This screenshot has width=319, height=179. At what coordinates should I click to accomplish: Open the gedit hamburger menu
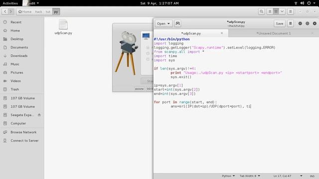[291, 23]
